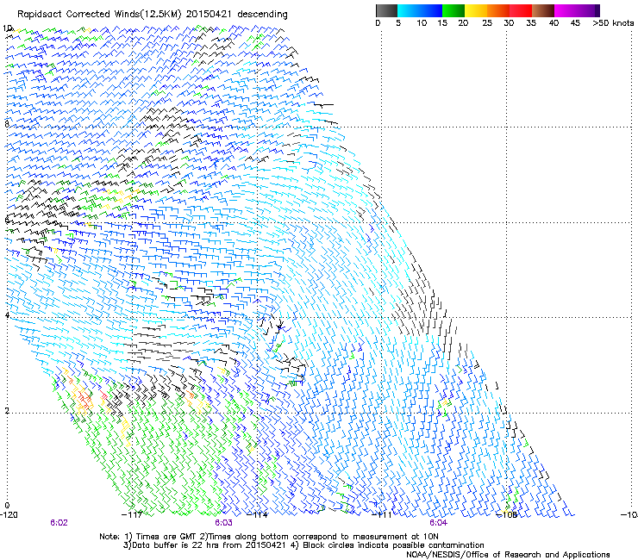
Task: Click the cyan-to-blue 5-15 knots color band
Action: coord(420,10)
